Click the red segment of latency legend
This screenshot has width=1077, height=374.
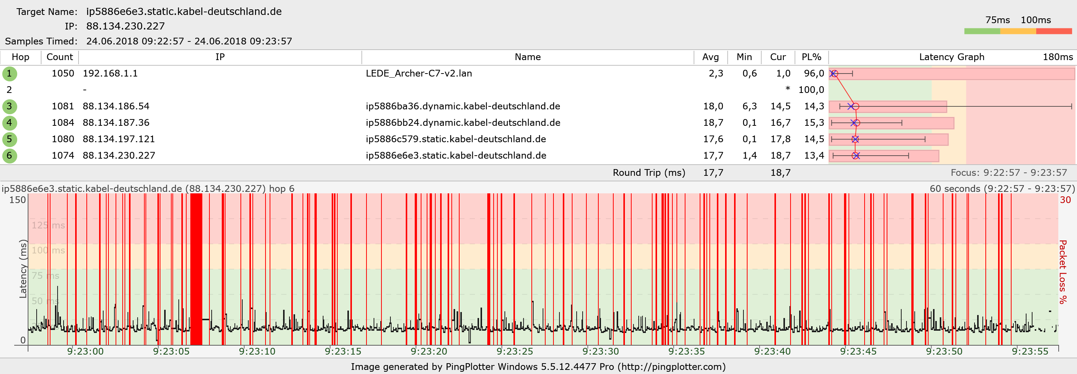tap(1054, 31)
